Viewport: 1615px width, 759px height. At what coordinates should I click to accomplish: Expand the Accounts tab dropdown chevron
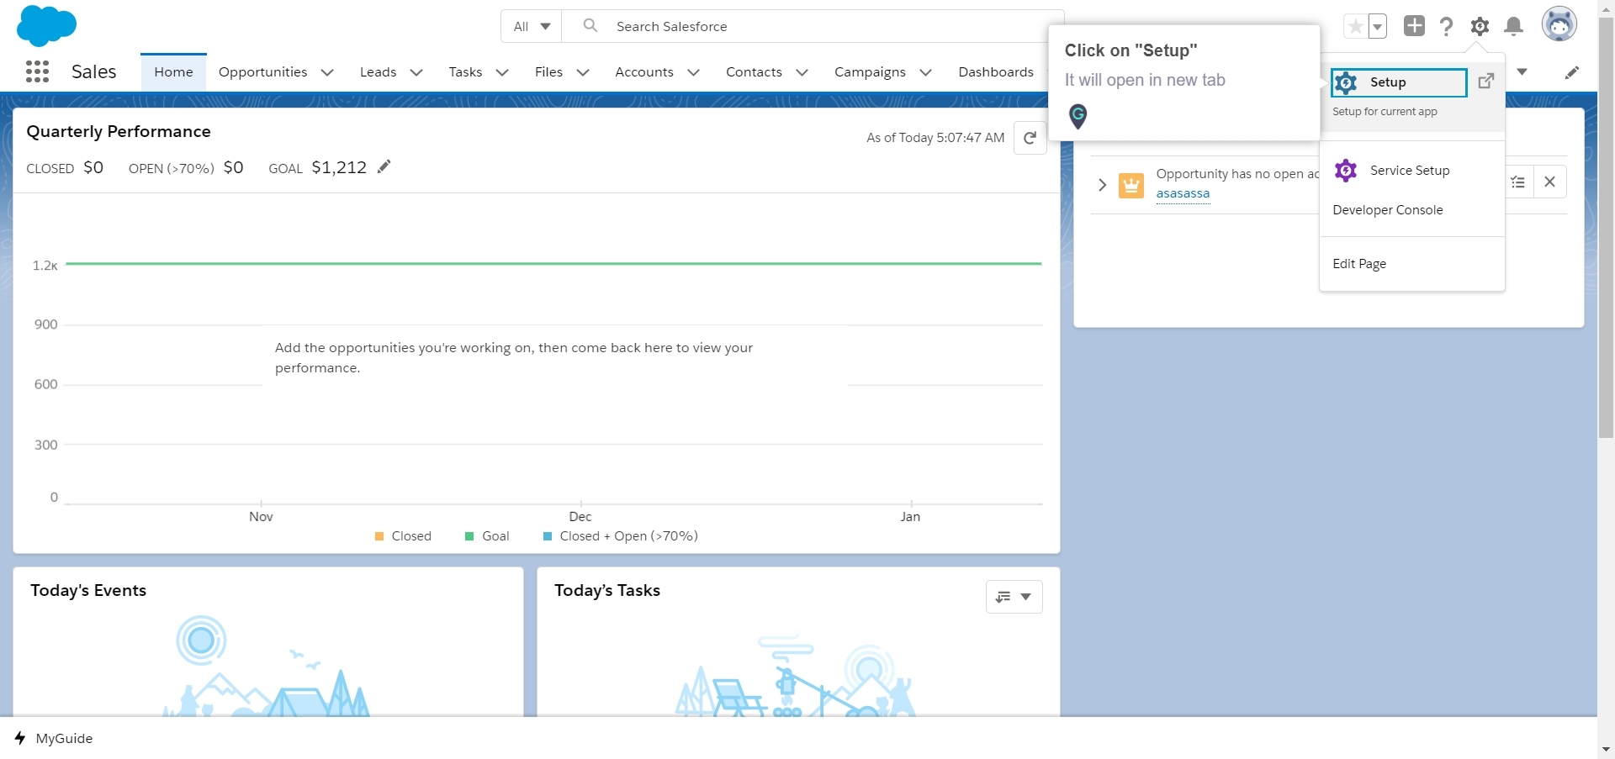pos(693,72)
